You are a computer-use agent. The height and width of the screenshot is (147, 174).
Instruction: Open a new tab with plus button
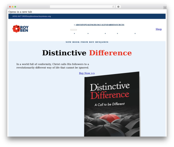click(165, 8)
